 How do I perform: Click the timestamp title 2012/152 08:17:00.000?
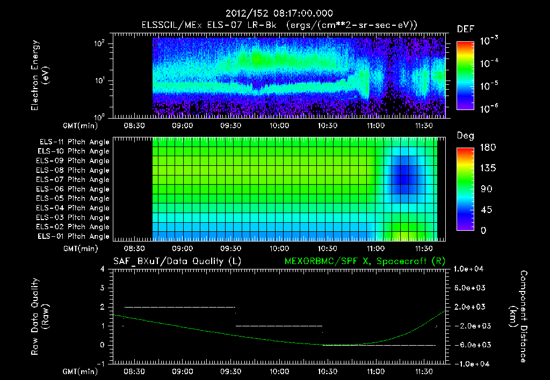[279, 13]
